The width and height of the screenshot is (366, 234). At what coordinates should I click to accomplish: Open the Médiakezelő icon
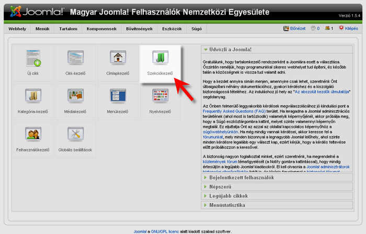75,96
